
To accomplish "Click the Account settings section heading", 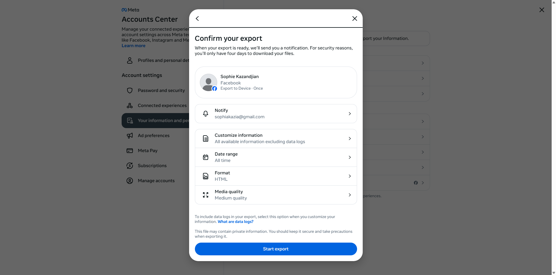I will pyautogui.click(x=142, y=75).
